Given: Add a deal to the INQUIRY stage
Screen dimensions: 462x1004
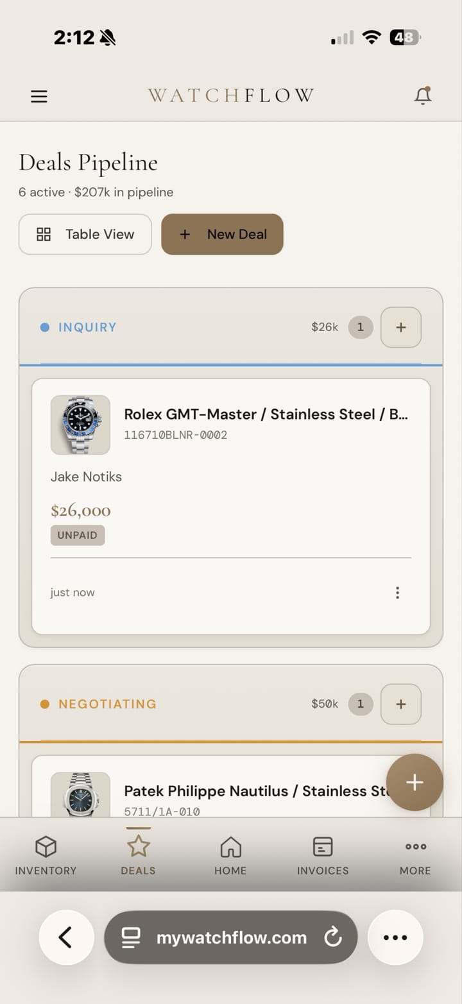Looking at the screenshot, I should (400, 327).
